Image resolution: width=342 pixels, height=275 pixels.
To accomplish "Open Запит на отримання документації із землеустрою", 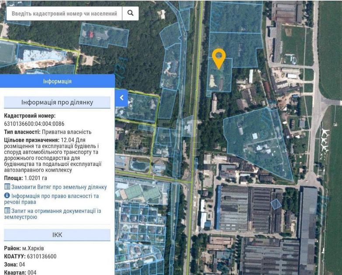I will pyautogui.click(x=52, y=214).
